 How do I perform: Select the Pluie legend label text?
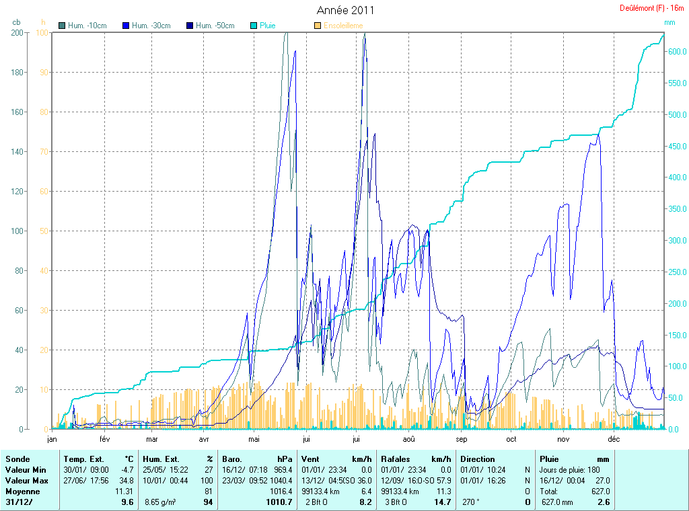[268, 26]
